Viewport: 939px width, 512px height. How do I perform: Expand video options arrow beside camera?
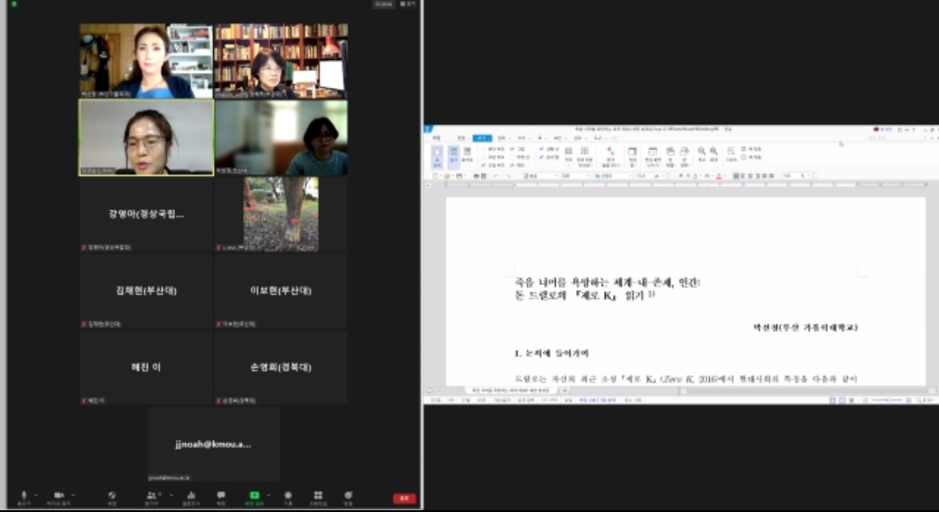pyautogui.click(x=72, y=495)
